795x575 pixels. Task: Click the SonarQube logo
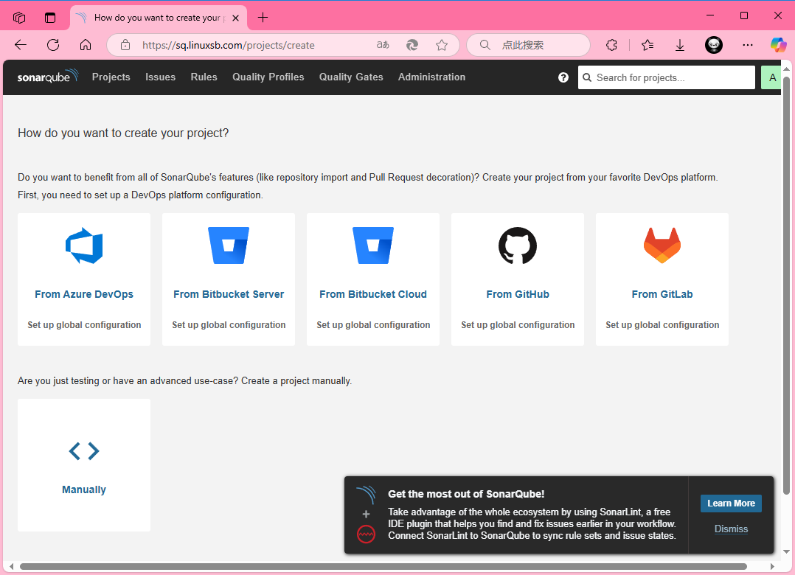(48, 77)
